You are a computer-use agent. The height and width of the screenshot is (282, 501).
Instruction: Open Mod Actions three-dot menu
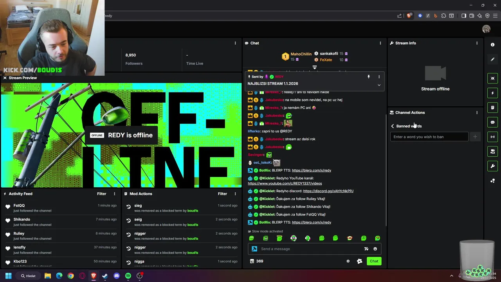[x=235, y=194]
